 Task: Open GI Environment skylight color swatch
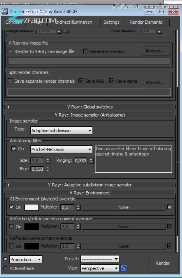tap(32, 207)
